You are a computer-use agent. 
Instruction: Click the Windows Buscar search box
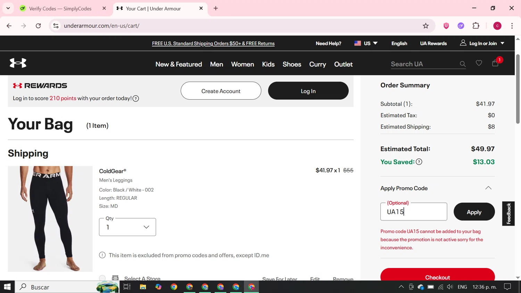(67, 287)
